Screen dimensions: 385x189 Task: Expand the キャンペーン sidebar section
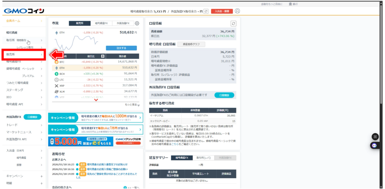(41, 176)
